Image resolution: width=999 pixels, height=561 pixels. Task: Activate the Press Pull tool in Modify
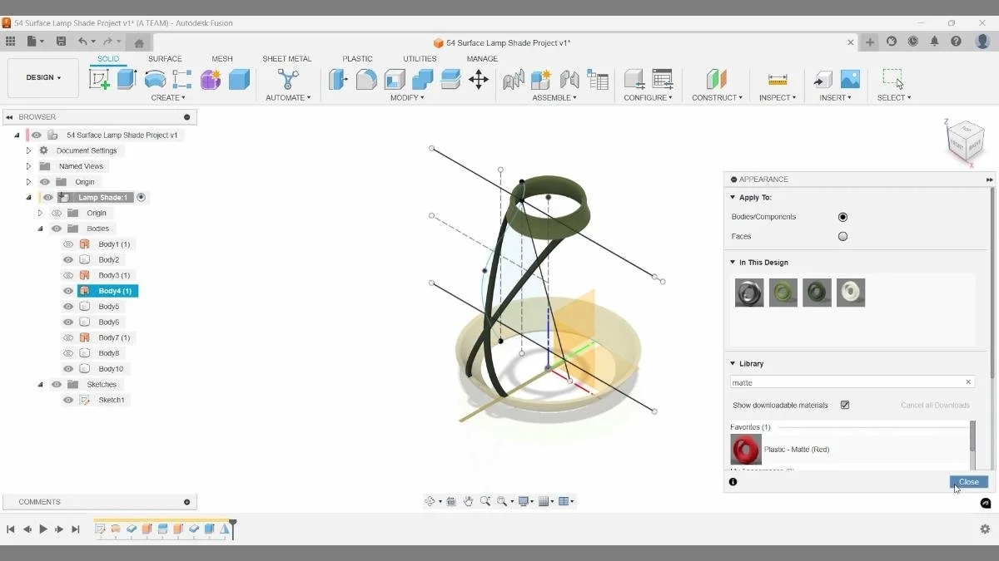[339, 79]
